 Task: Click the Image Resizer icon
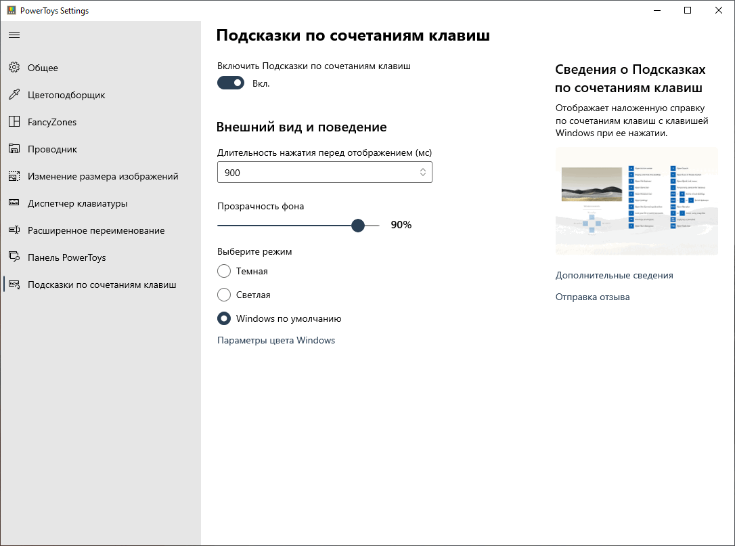pos(14,176)
